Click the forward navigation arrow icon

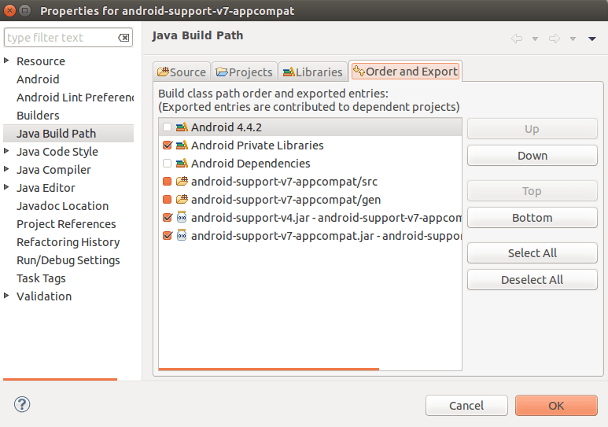click(555, 39)
